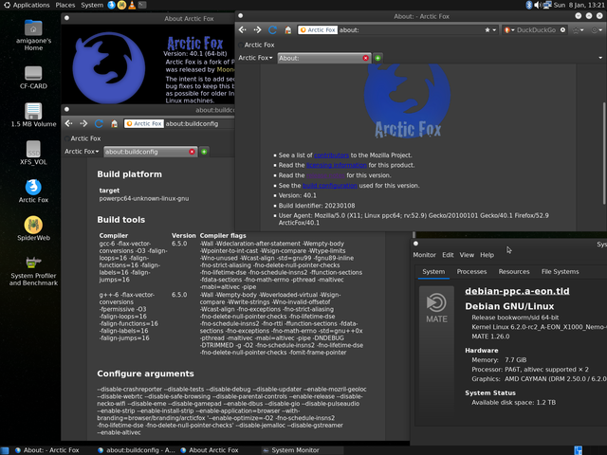The image size is (607, 455).
Task: Open Arctic Fox menu button in About: window
Action: tap(255, 58)
